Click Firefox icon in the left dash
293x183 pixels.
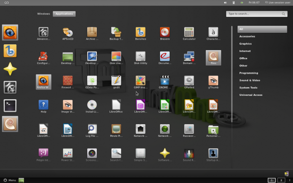point(10,32)
